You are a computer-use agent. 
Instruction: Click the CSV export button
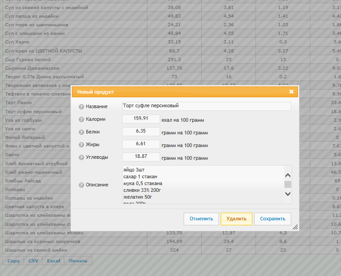click(33, 261)
